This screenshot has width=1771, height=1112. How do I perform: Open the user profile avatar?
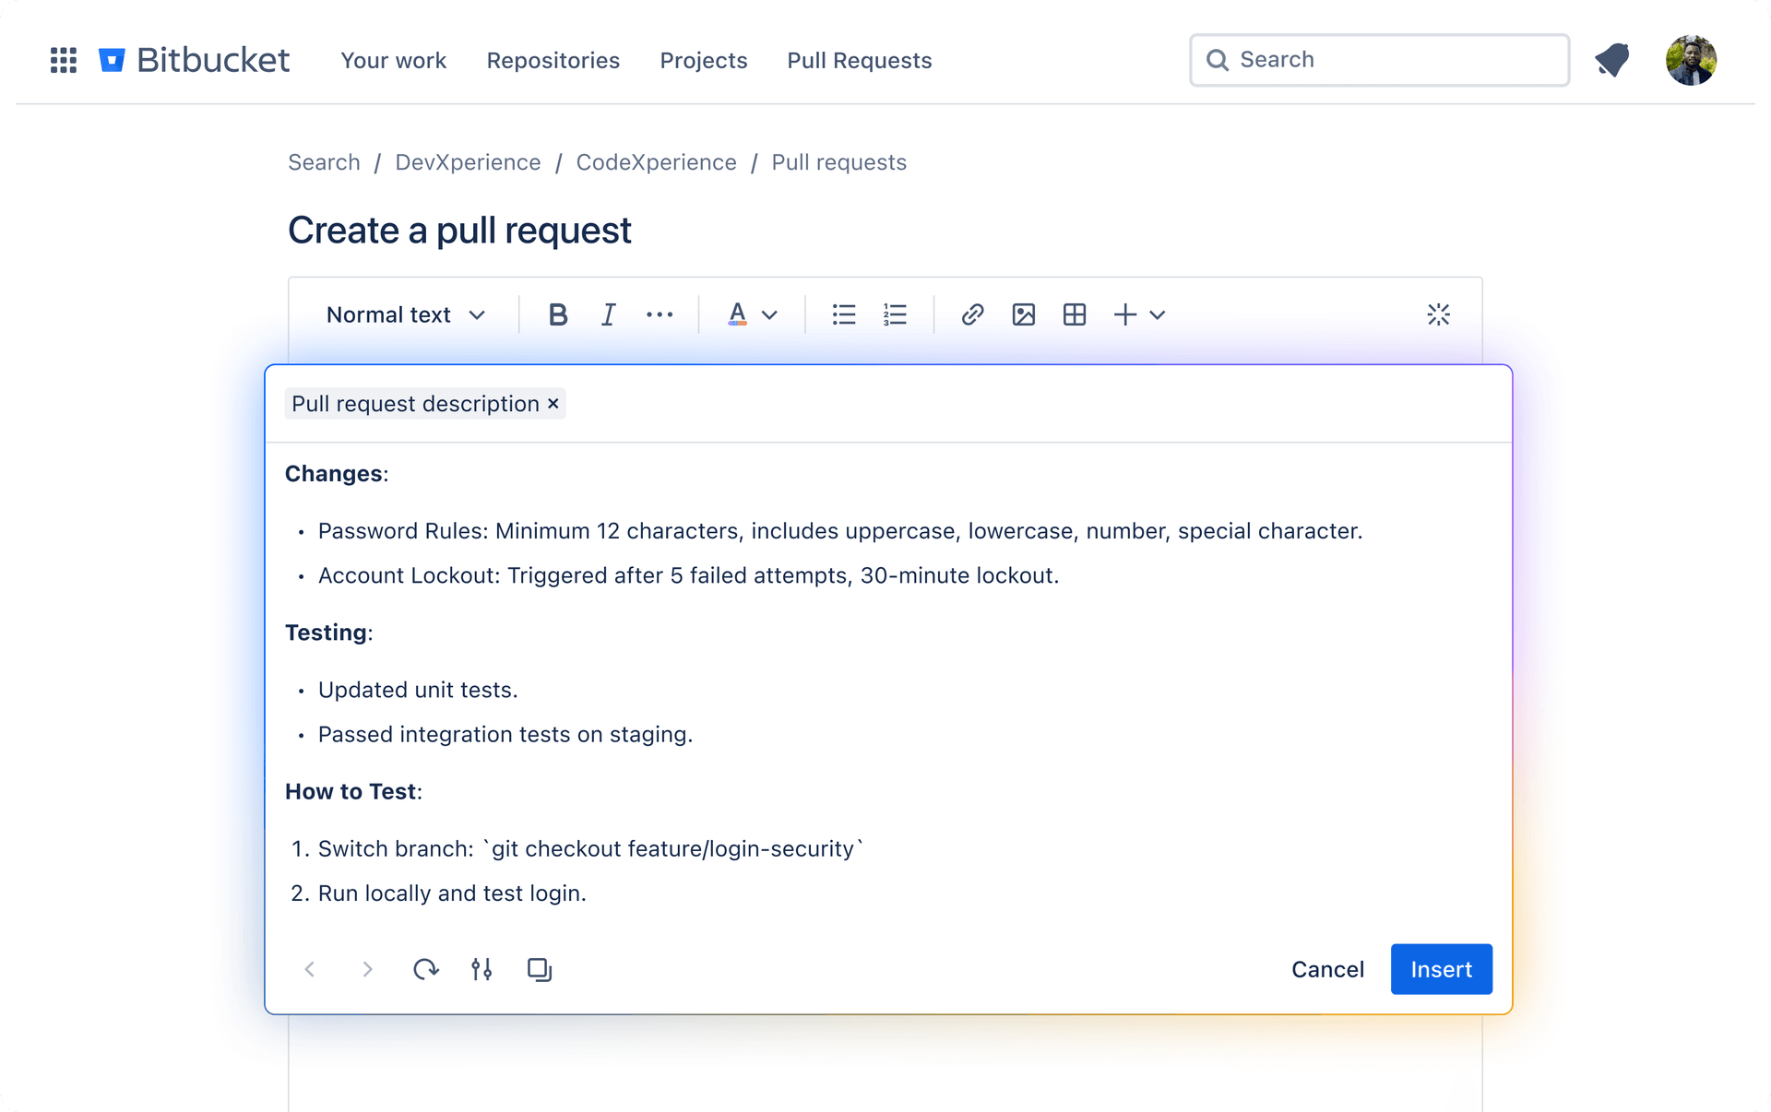(1691, 61)
